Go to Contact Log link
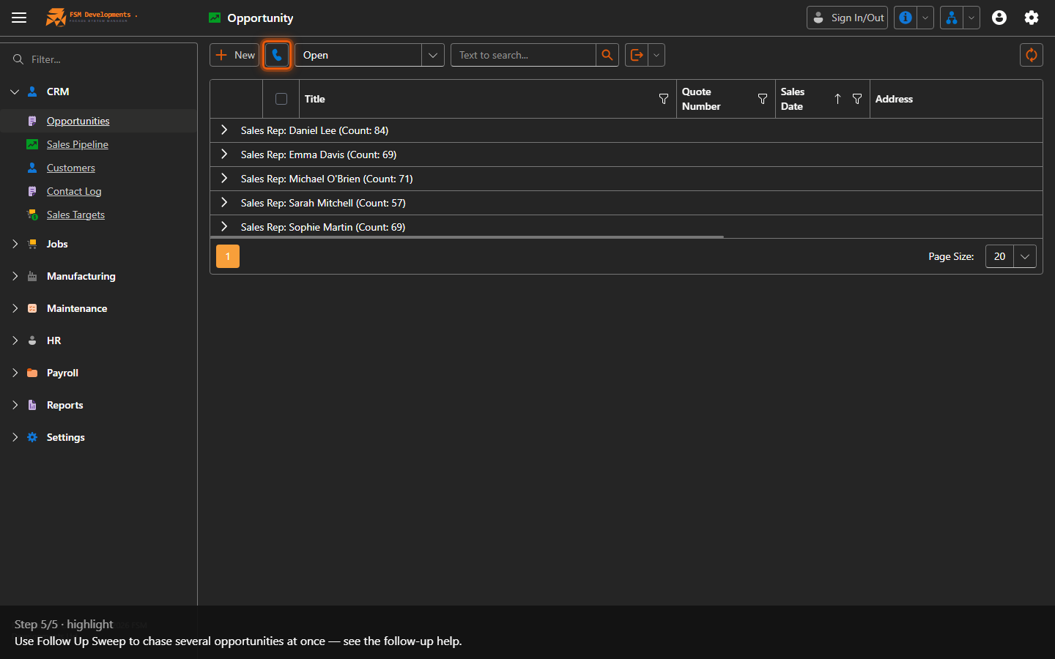The width and height of the screenshot is (1055, 659). click(x=74, y=191)
